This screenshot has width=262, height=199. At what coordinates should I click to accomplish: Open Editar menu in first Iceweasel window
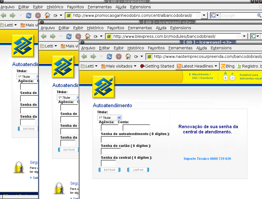click(x=24, y=7)
